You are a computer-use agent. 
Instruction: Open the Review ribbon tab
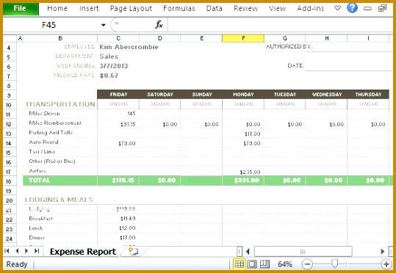(x=245, y=9)
